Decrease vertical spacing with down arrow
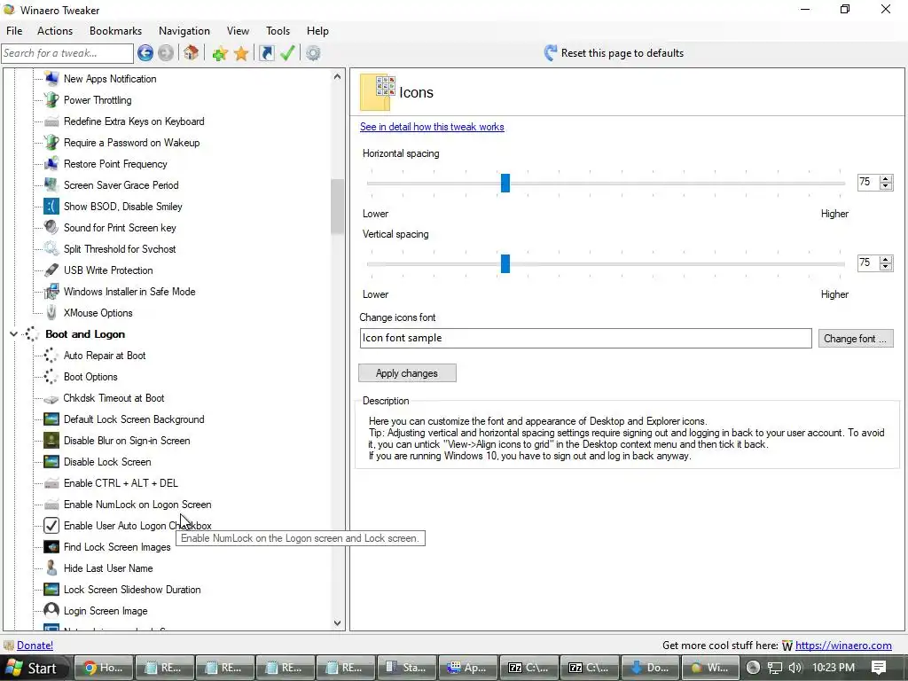 click(x=886, y=267)
